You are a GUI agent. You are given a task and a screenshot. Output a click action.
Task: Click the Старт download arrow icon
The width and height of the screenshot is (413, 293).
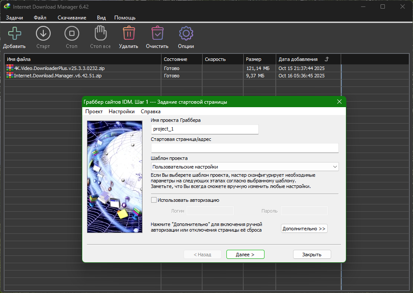[43, 34]
